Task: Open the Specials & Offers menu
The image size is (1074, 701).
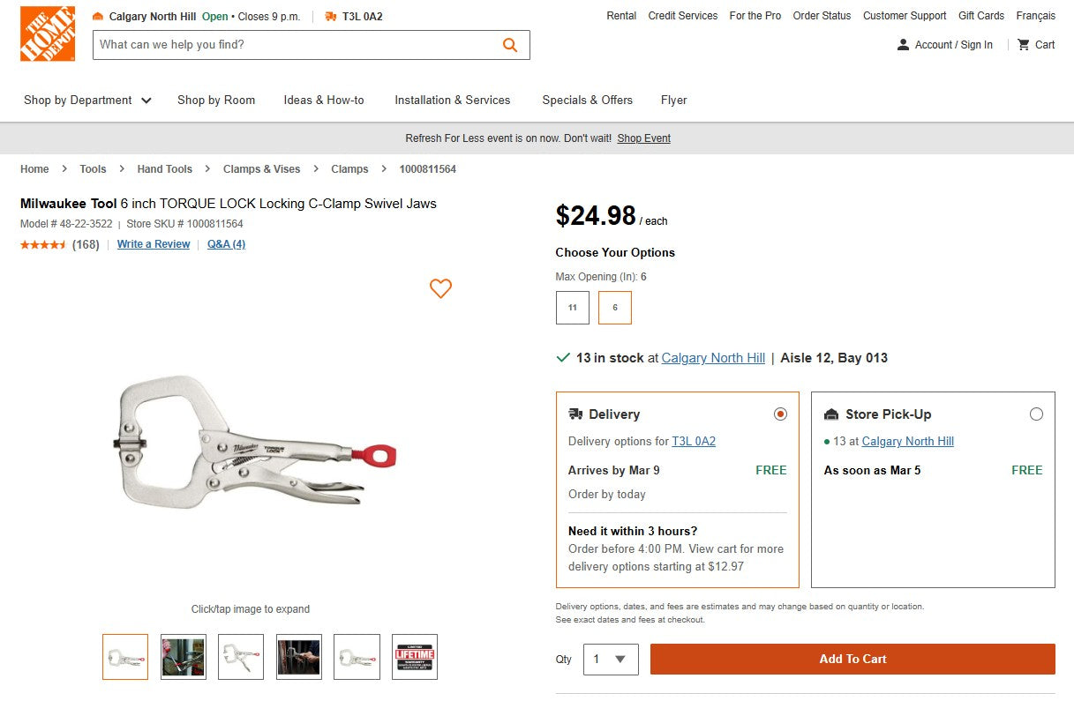Action: (x=588, y=101)
